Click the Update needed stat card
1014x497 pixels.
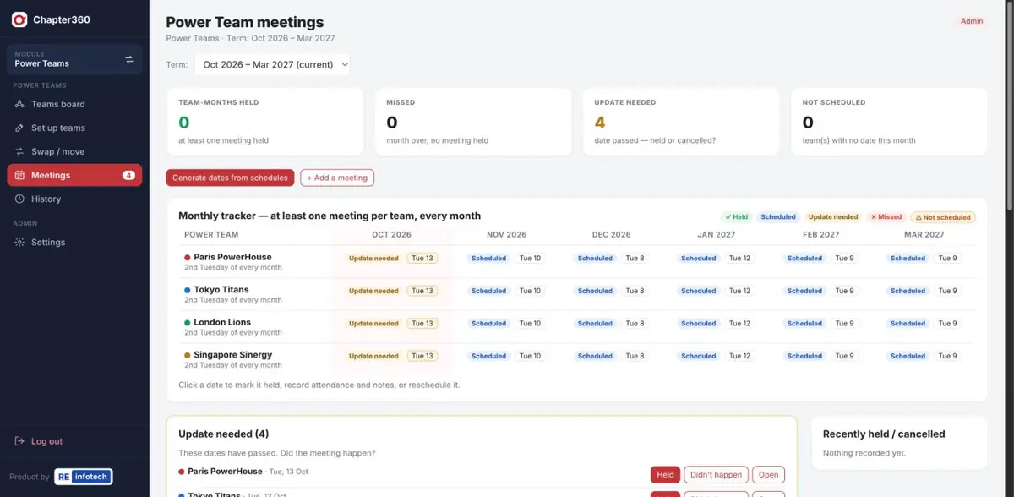click(x=680, y=122)
